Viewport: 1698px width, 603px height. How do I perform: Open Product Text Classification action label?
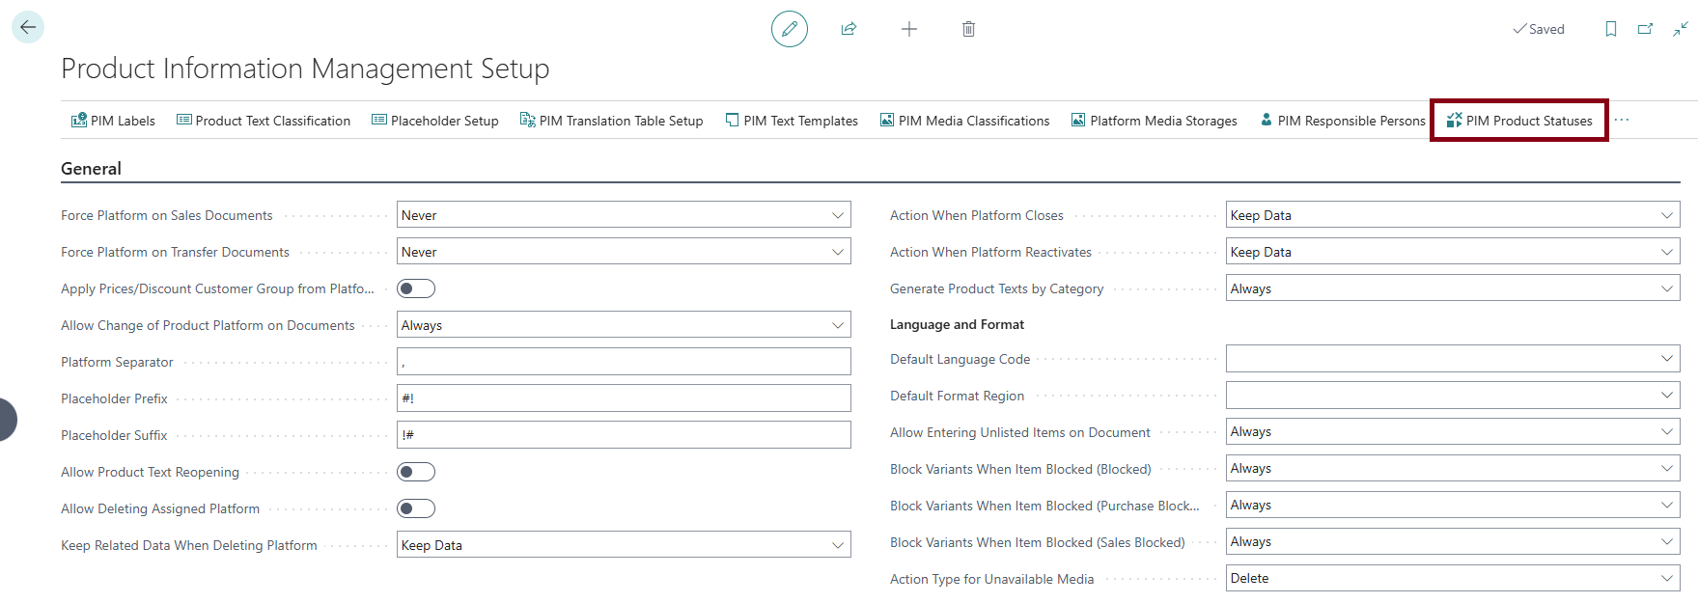pos(273,121)
